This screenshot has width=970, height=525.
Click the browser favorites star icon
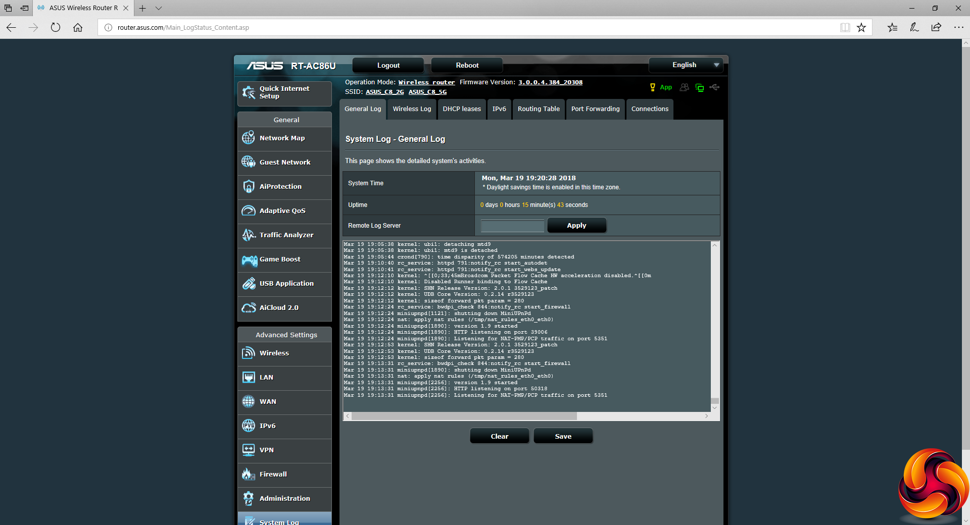tap(861, 27)
